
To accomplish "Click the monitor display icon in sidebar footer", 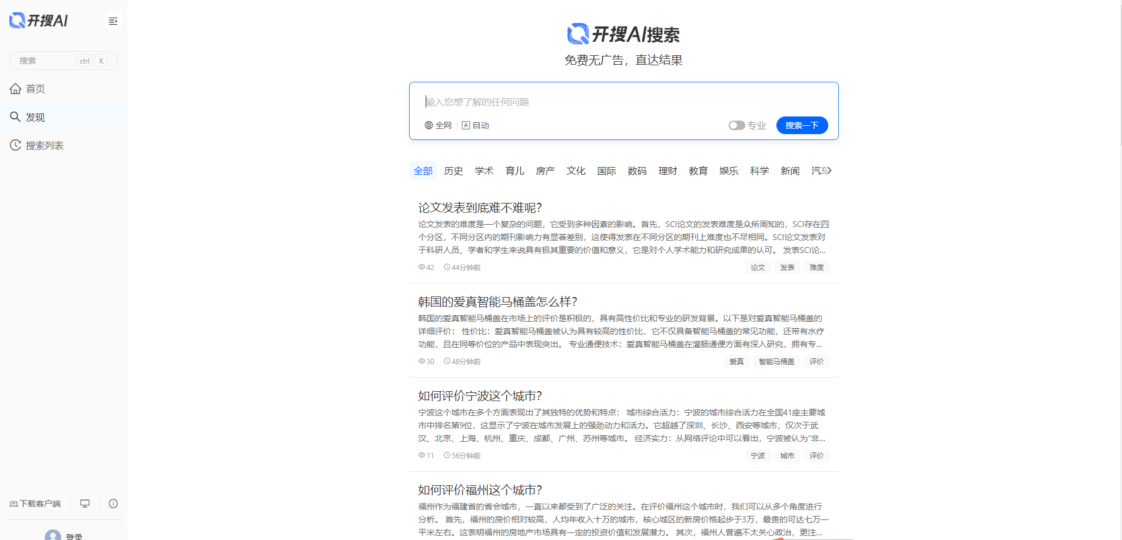I will coord(85,504).
